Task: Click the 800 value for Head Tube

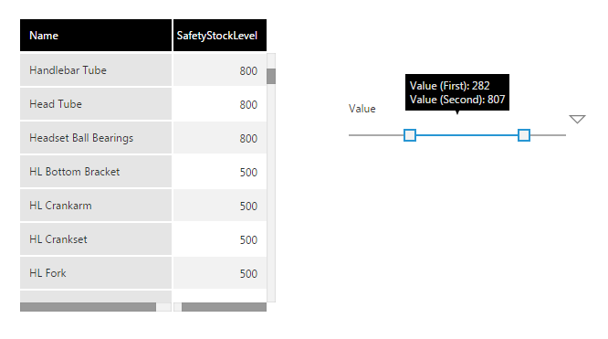Action: [x=248, y=104]
